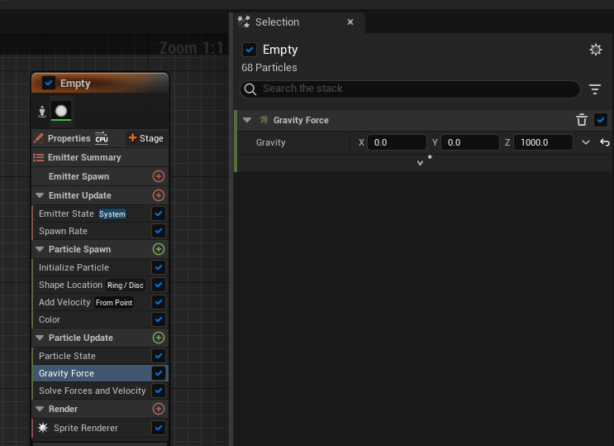Click the stack filter options icon
The width and height of the screenshot is (614, 446).
[595, 89]
